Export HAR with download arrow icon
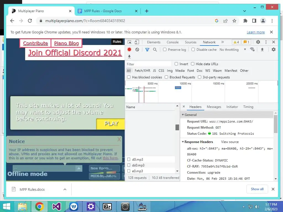283x212 pixels. [x=129, y=57]
